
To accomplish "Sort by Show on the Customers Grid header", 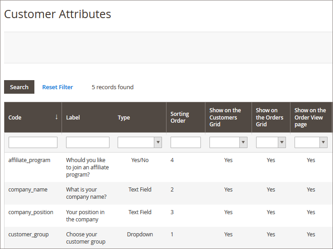I will point(225,117).
